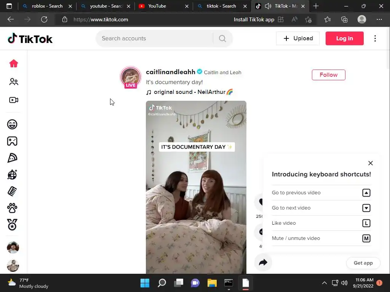390x292 pixels.
Task: Show hidden system tray icons chevron
Action: click(x=324, y=283)
